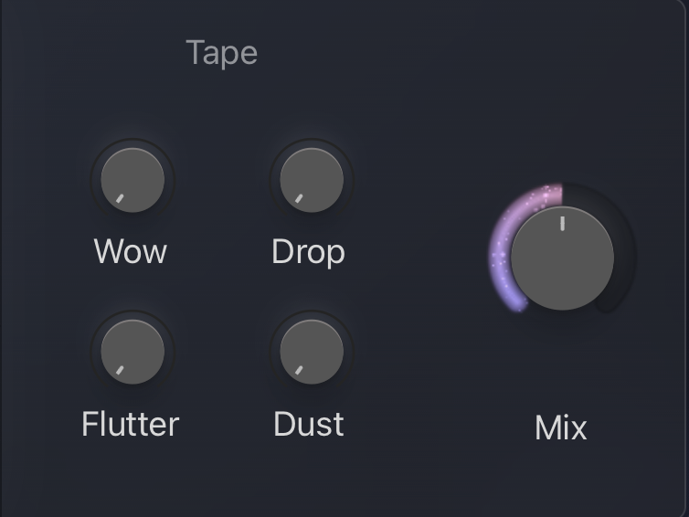The image size is (689, 517).
Task: Click the indicator tick on Drop knob
Action: coord(297,197)
